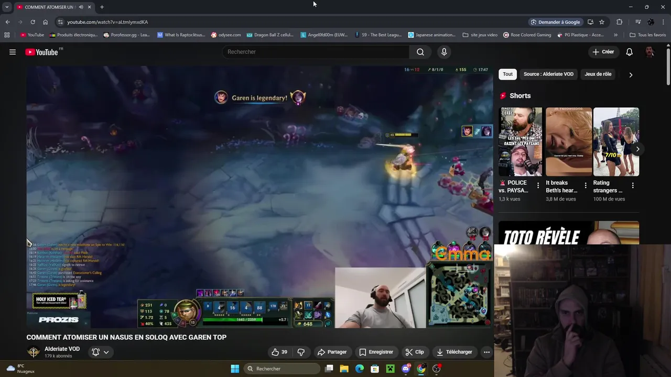Screen dimensions: 671x377
Task: Click the address bar URL field
Action: (x=294, y=22)
